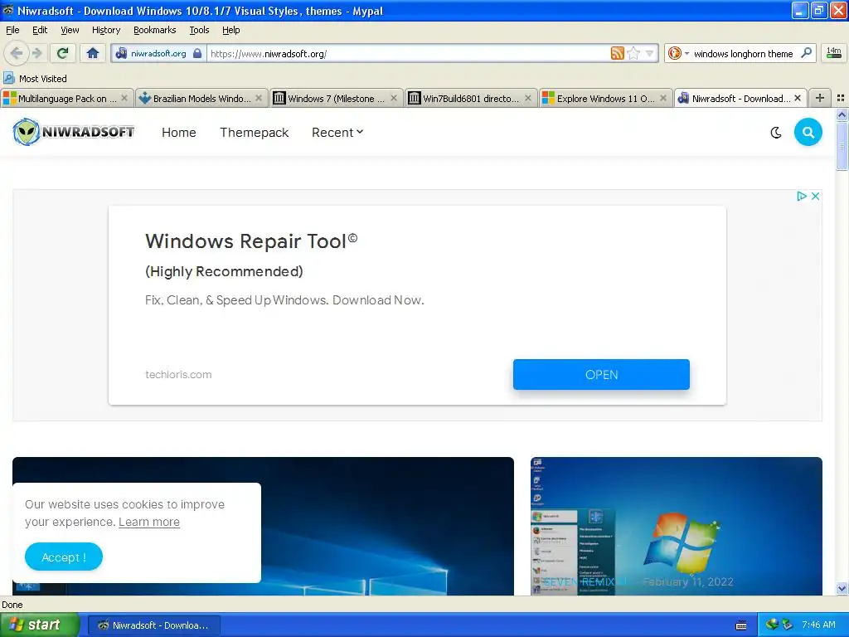Click the Niwradsoft taskbar window button
The image size is (849, 637).
(x=153, y=625)
